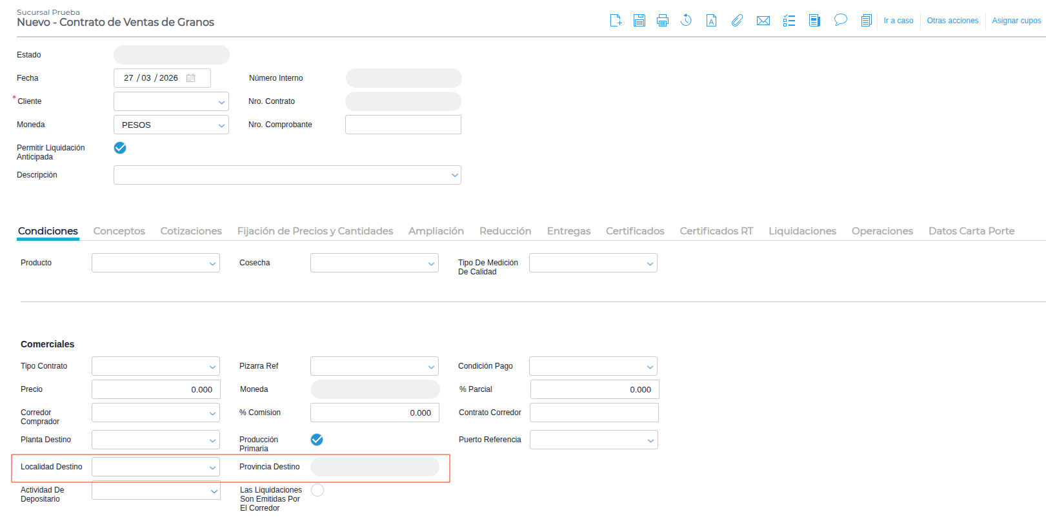Click the Nro. Comprobante input field

(403, 125)
